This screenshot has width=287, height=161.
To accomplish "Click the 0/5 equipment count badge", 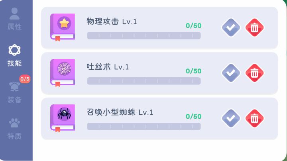I will click(x=25, y=79).
